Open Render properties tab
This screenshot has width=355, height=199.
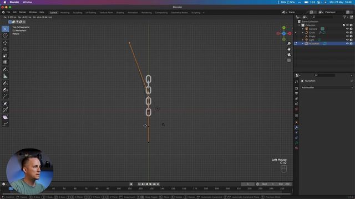(x=297, y=88)
